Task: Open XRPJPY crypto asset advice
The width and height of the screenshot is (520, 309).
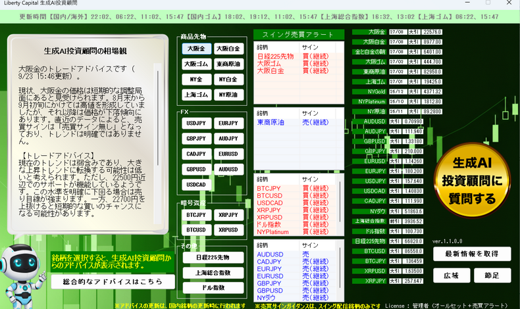Action: click(x=228, y=215)
